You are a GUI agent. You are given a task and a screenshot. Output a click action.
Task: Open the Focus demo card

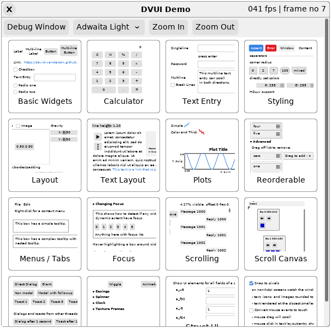coord(123,234)
